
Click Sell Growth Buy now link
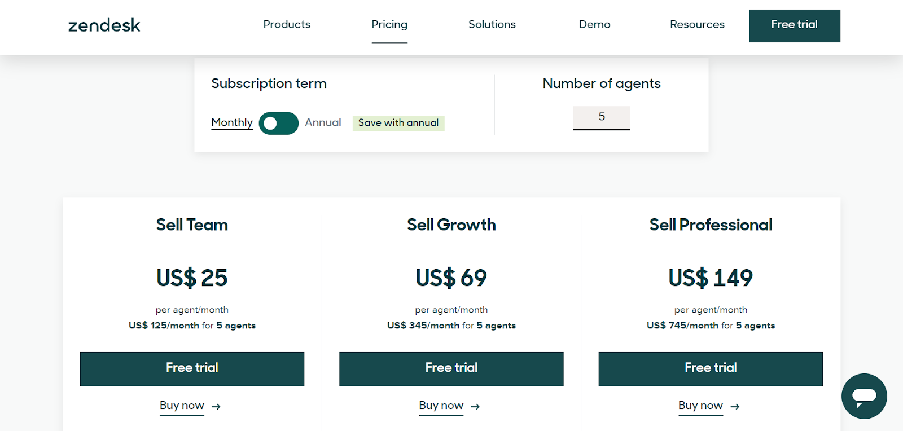(441, 406)
